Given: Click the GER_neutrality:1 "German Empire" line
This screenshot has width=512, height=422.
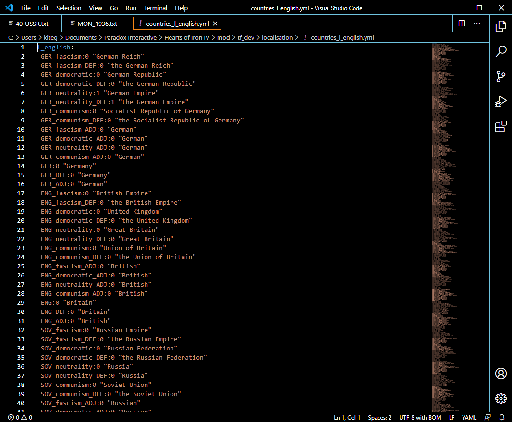Looking at the screenshot, I should point(99,93).
